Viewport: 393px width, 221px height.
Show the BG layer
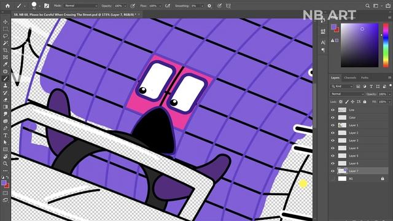[333, 179]
